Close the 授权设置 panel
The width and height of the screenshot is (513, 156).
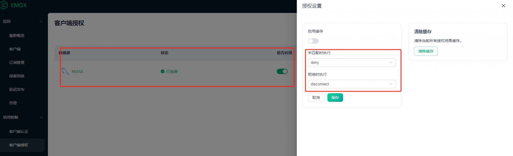click(503, 6)
